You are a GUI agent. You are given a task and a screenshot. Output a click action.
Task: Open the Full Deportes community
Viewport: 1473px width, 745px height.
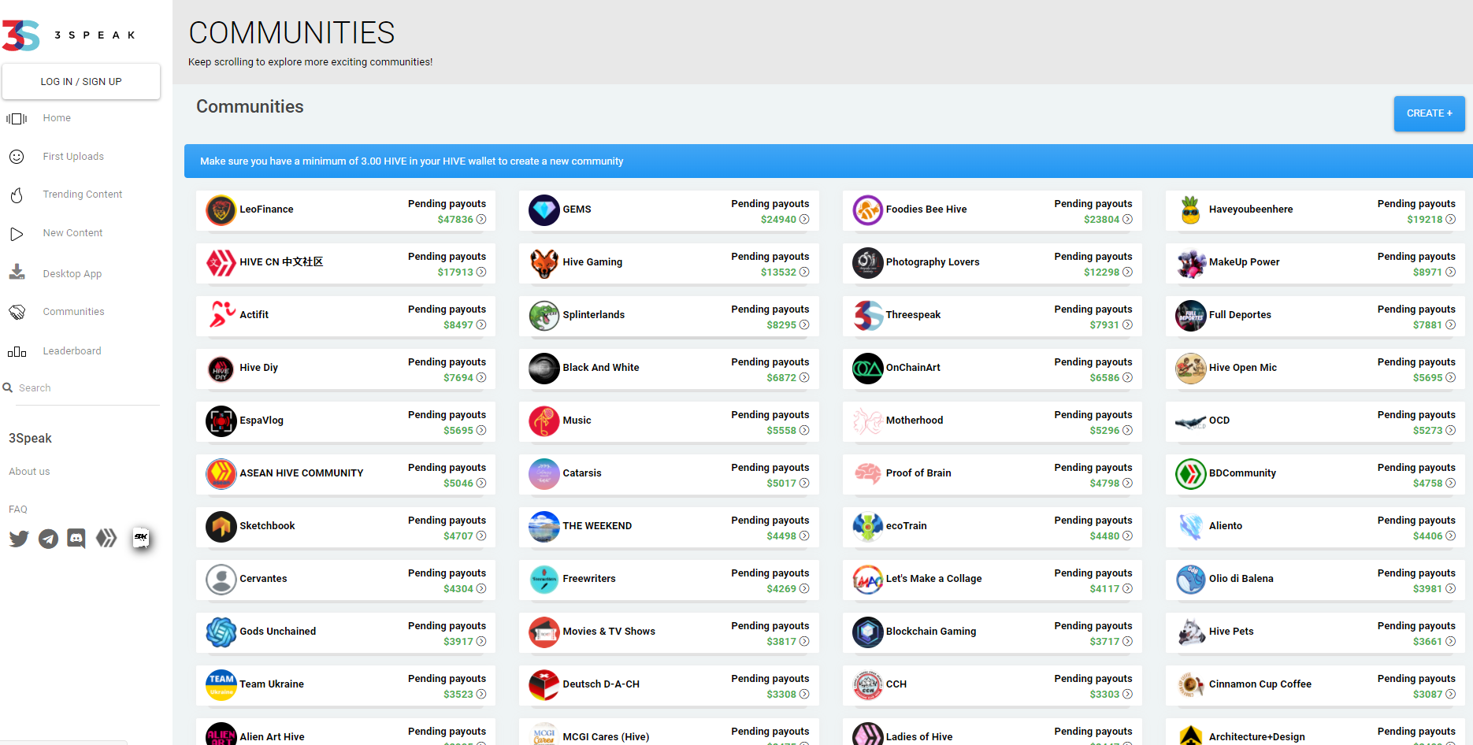click(x=1315, y=316)
